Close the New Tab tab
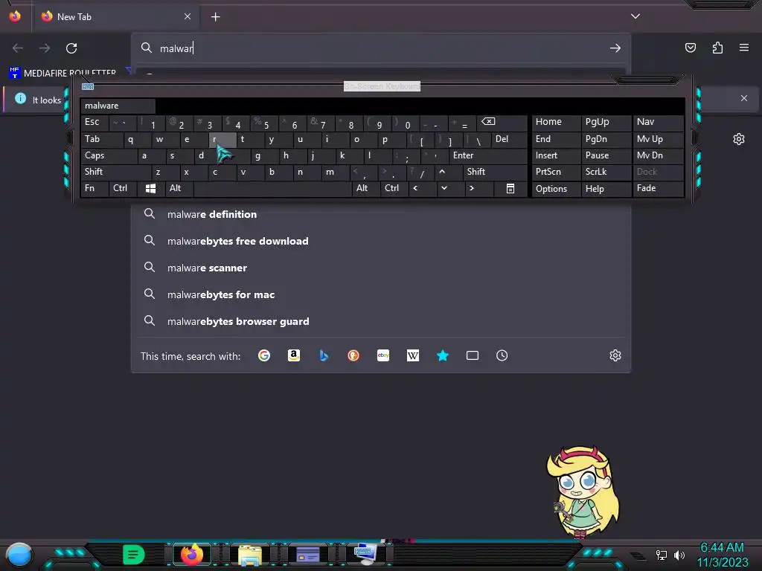This screenshot has height=571, width=762. click(188, 16)
